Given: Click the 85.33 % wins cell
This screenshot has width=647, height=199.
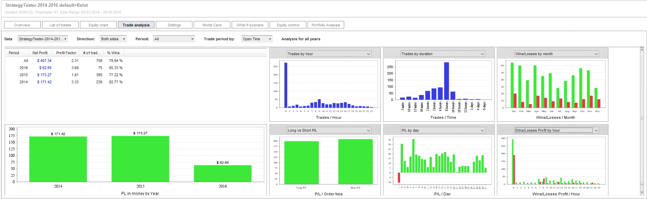Looking at the screenshot, I should (116, 68).
